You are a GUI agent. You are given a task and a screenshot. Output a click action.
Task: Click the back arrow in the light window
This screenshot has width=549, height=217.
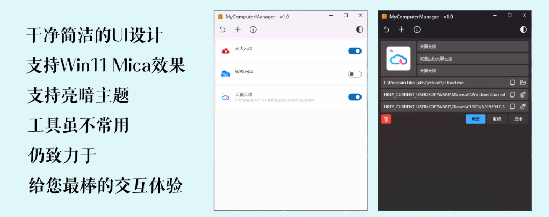click(222, 29)
